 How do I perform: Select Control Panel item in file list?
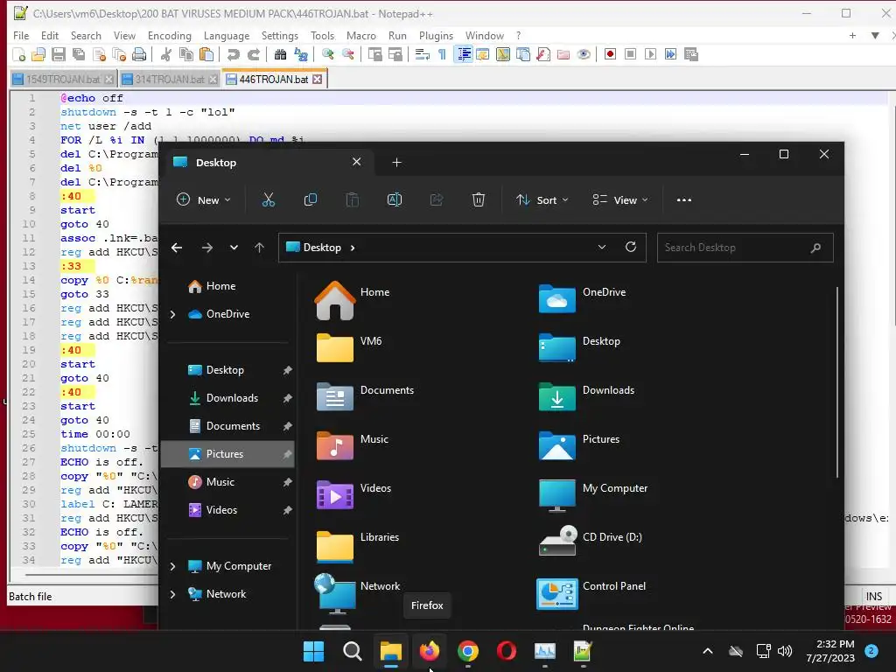(x=591, y=592)
